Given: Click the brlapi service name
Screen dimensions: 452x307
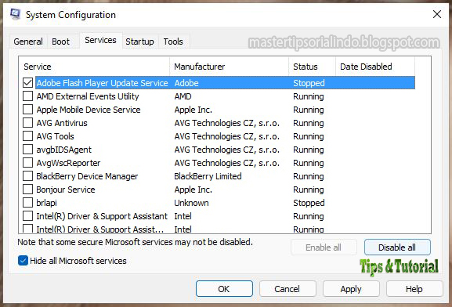Looking at the screenshot, I should [46, 203].
